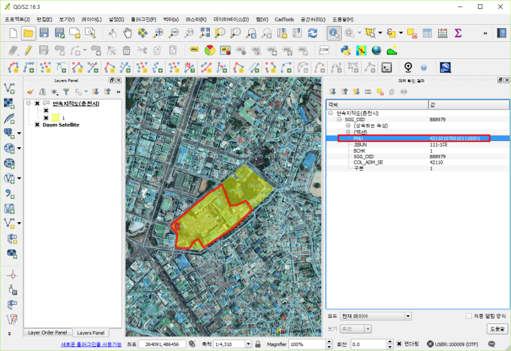
Task: Open the 벡터(o) menu
Action: point(170,19)
